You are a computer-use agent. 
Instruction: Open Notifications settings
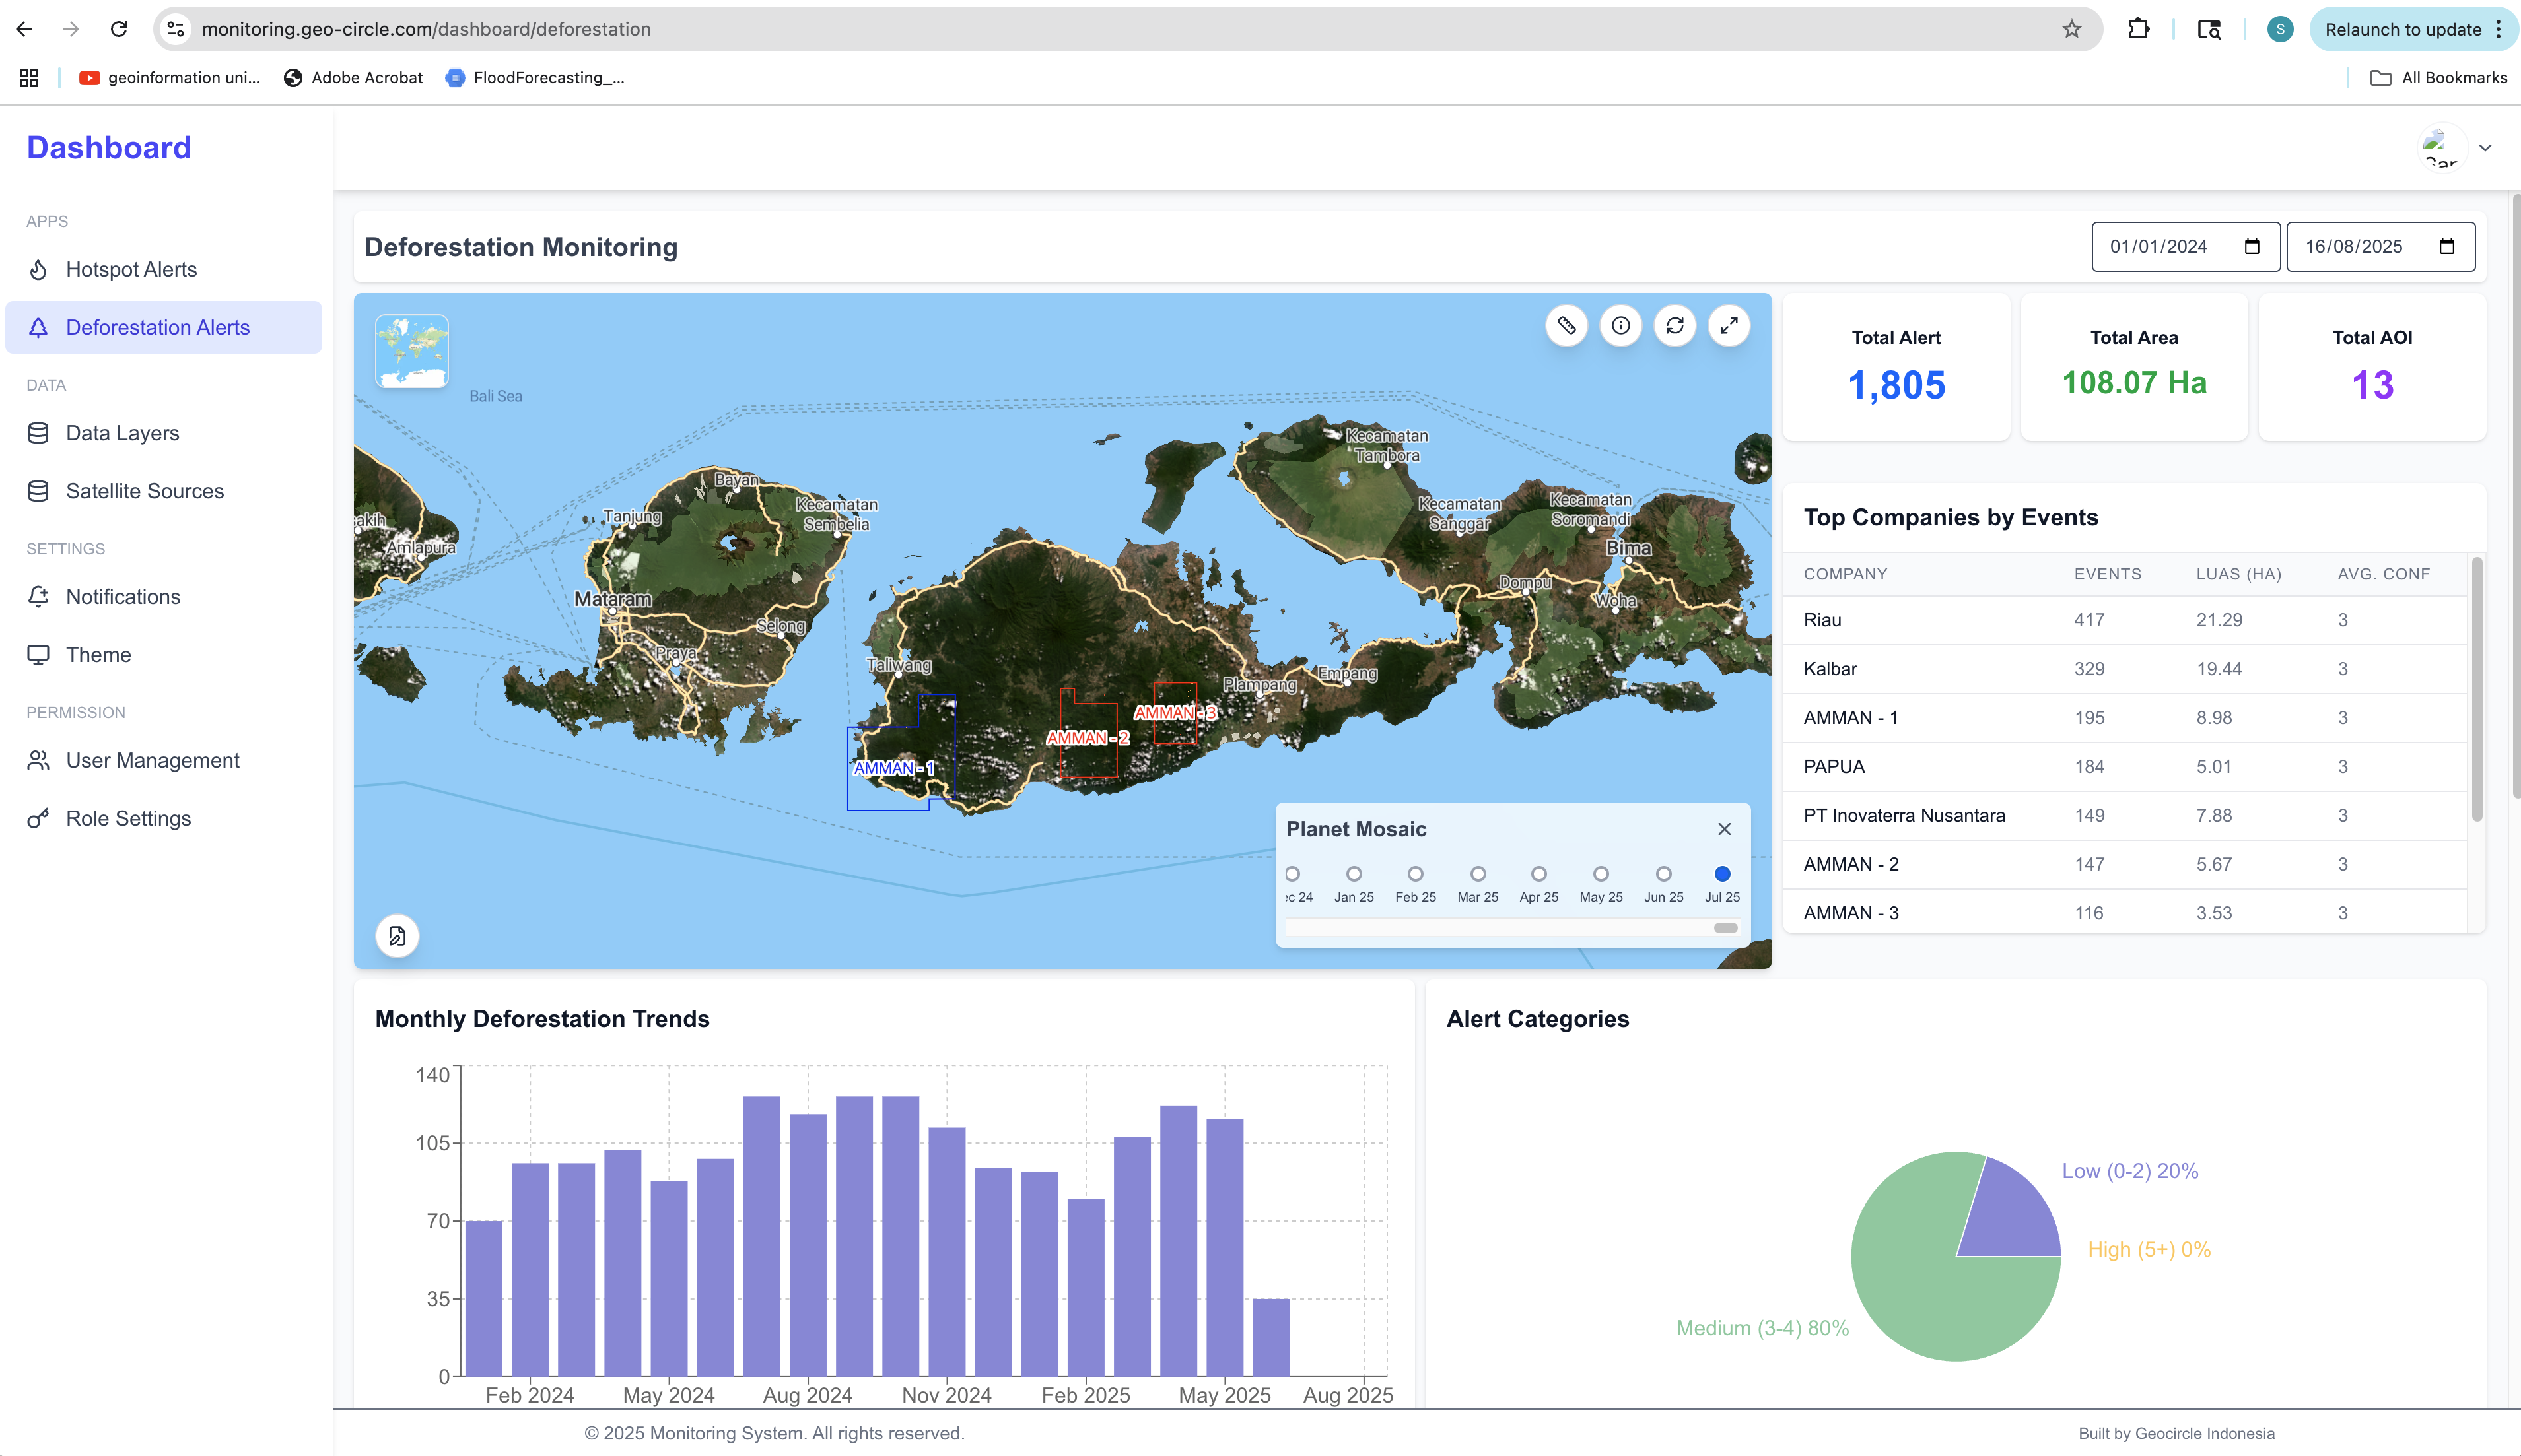pyautogui.click(x=122, y=596)
